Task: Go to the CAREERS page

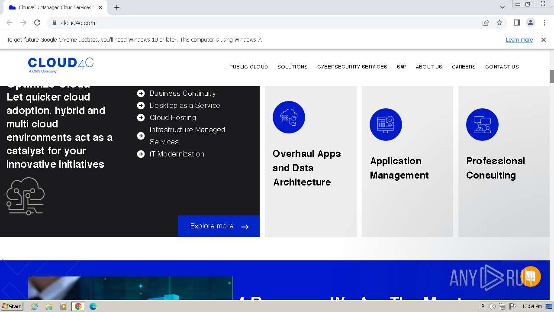Action: pyautogui.click(x=464, y=67)
